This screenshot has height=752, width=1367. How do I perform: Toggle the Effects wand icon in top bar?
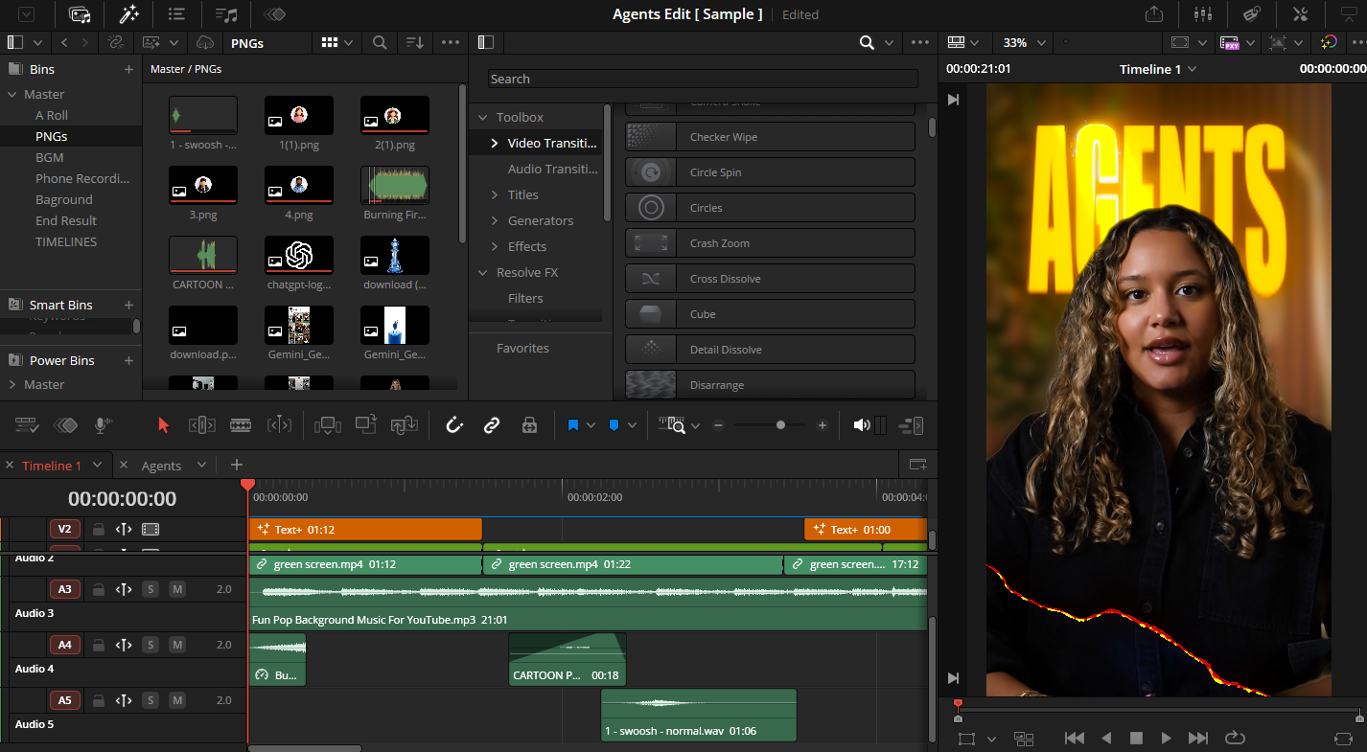pyautogui.click(x=128, y=14)
